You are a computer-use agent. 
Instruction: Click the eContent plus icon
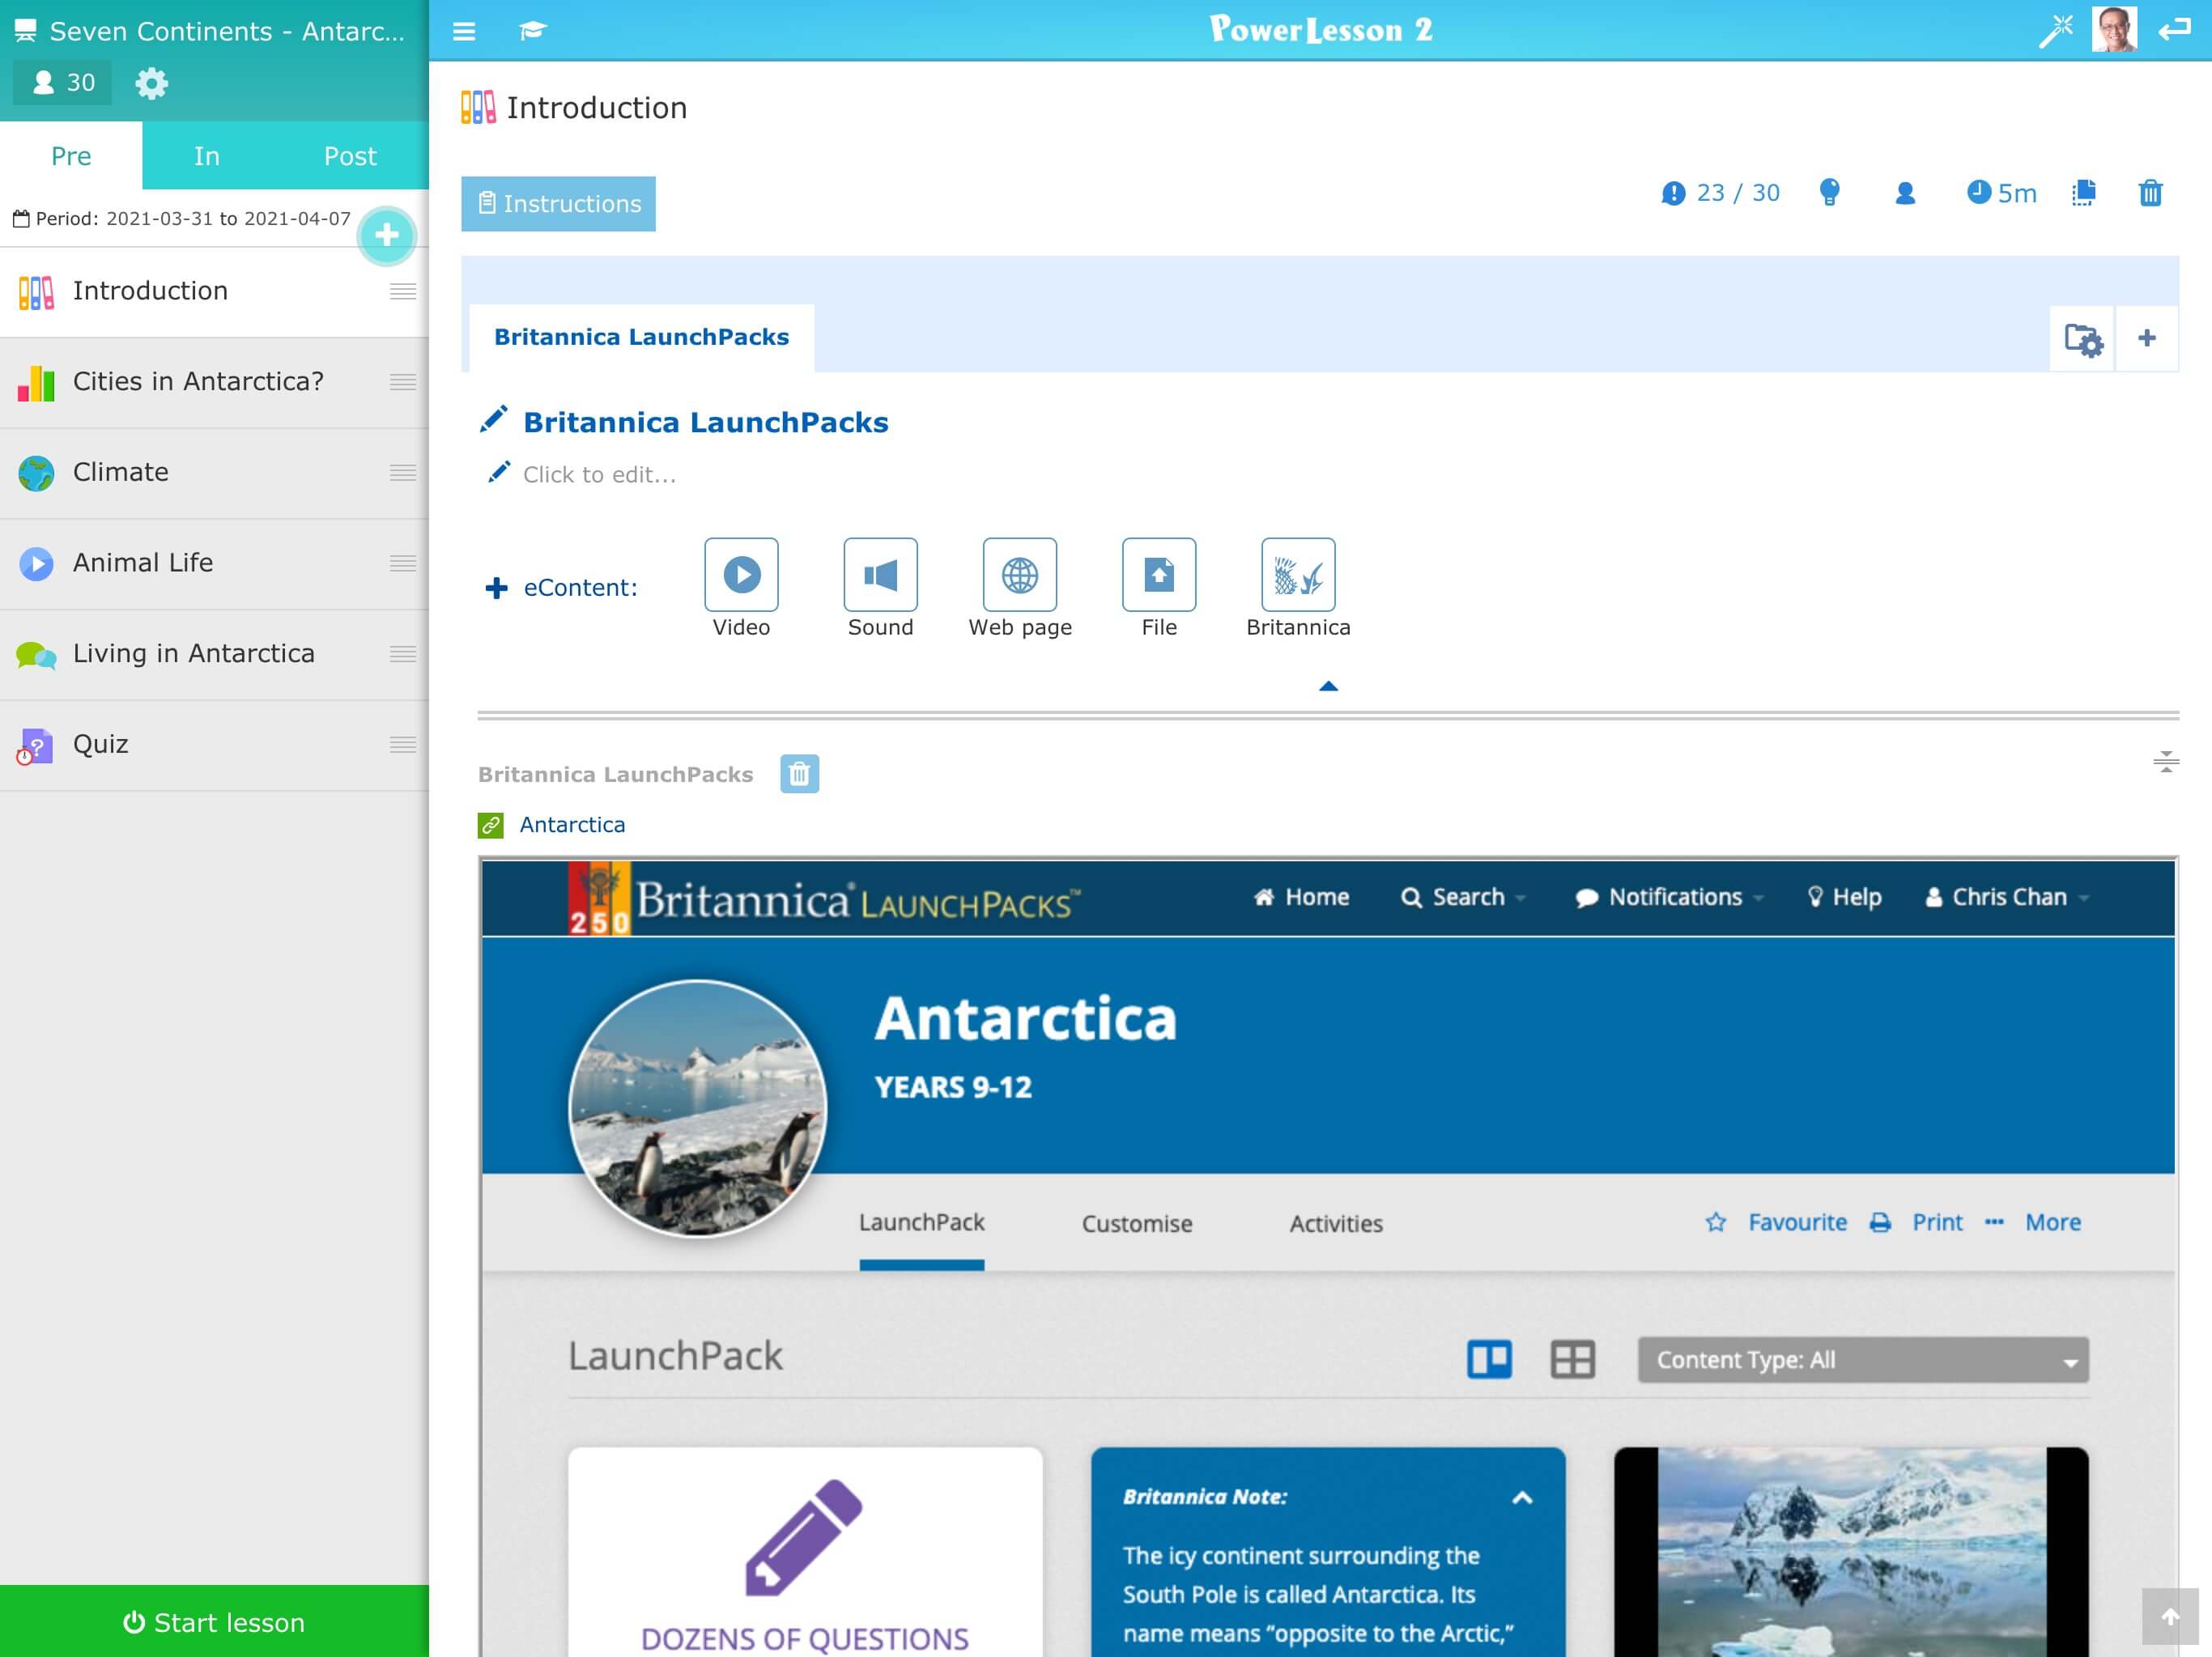(x=496, y=588)
